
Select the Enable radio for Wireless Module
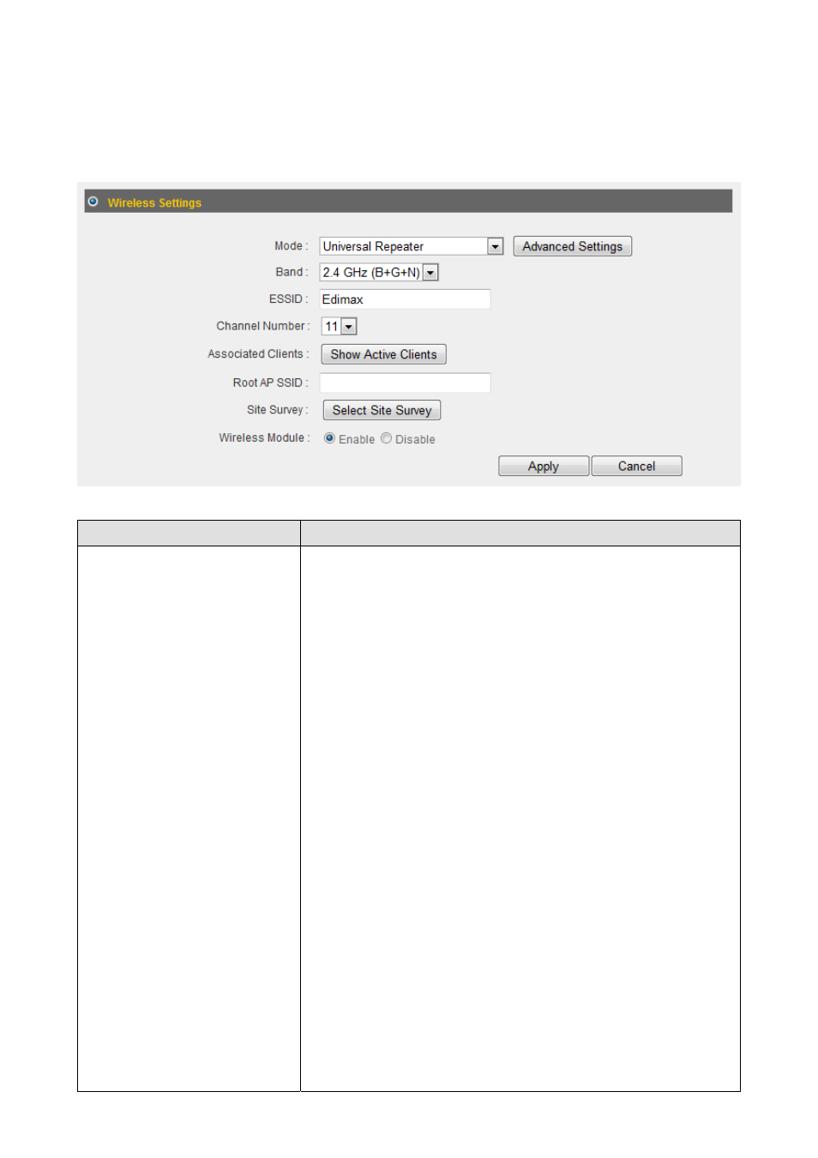[x=329, y=438]
